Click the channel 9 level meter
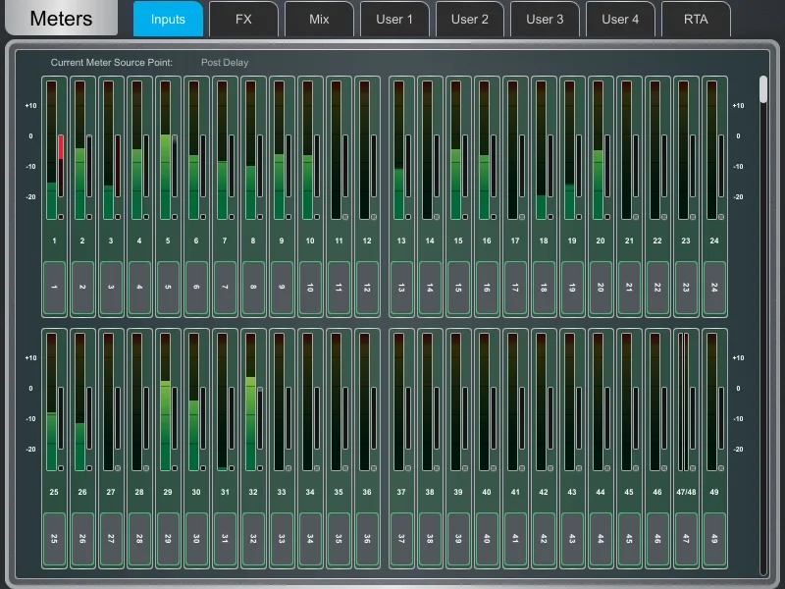785x589 pixels. (279, 150)
